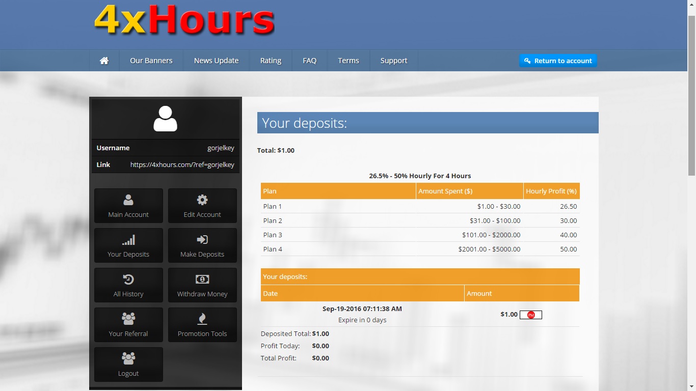Open Main Account from sidebar
696x391 pixels.
[x=128, y=206]
